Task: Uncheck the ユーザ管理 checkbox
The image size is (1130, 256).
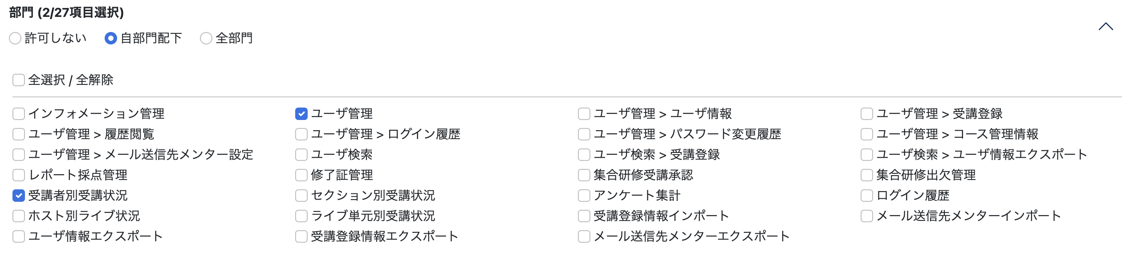Action: 301,113
